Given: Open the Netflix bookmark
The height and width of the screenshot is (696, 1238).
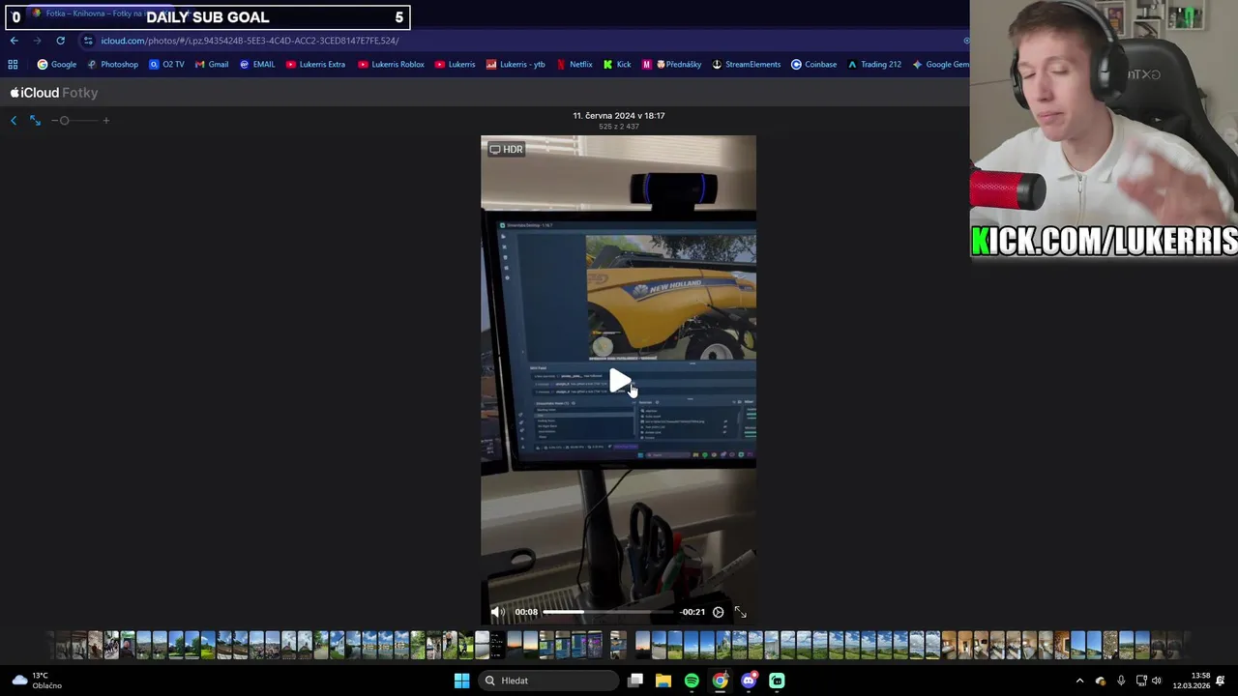Looking at the screenshot, I should 575,65.
